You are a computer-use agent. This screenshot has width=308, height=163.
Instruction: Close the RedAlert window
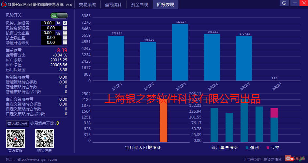(x=304, y=3)
